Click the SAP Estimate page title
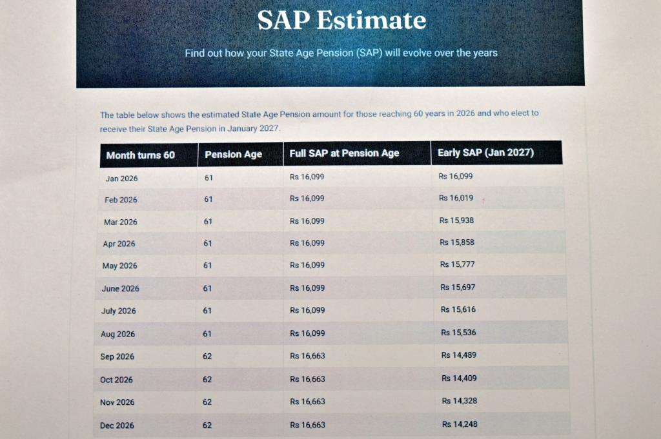 (342, 20)
